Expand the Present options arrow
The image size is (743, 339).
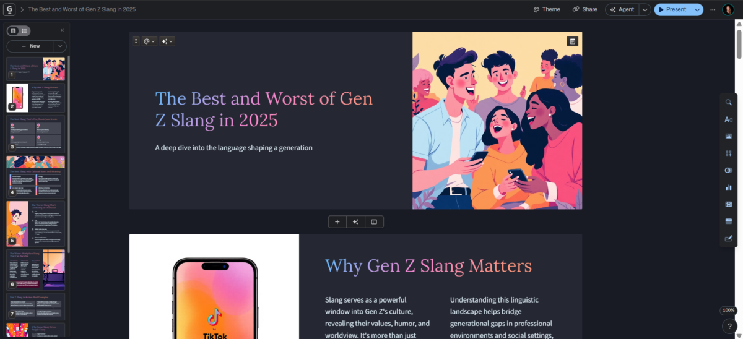point(697,9)
